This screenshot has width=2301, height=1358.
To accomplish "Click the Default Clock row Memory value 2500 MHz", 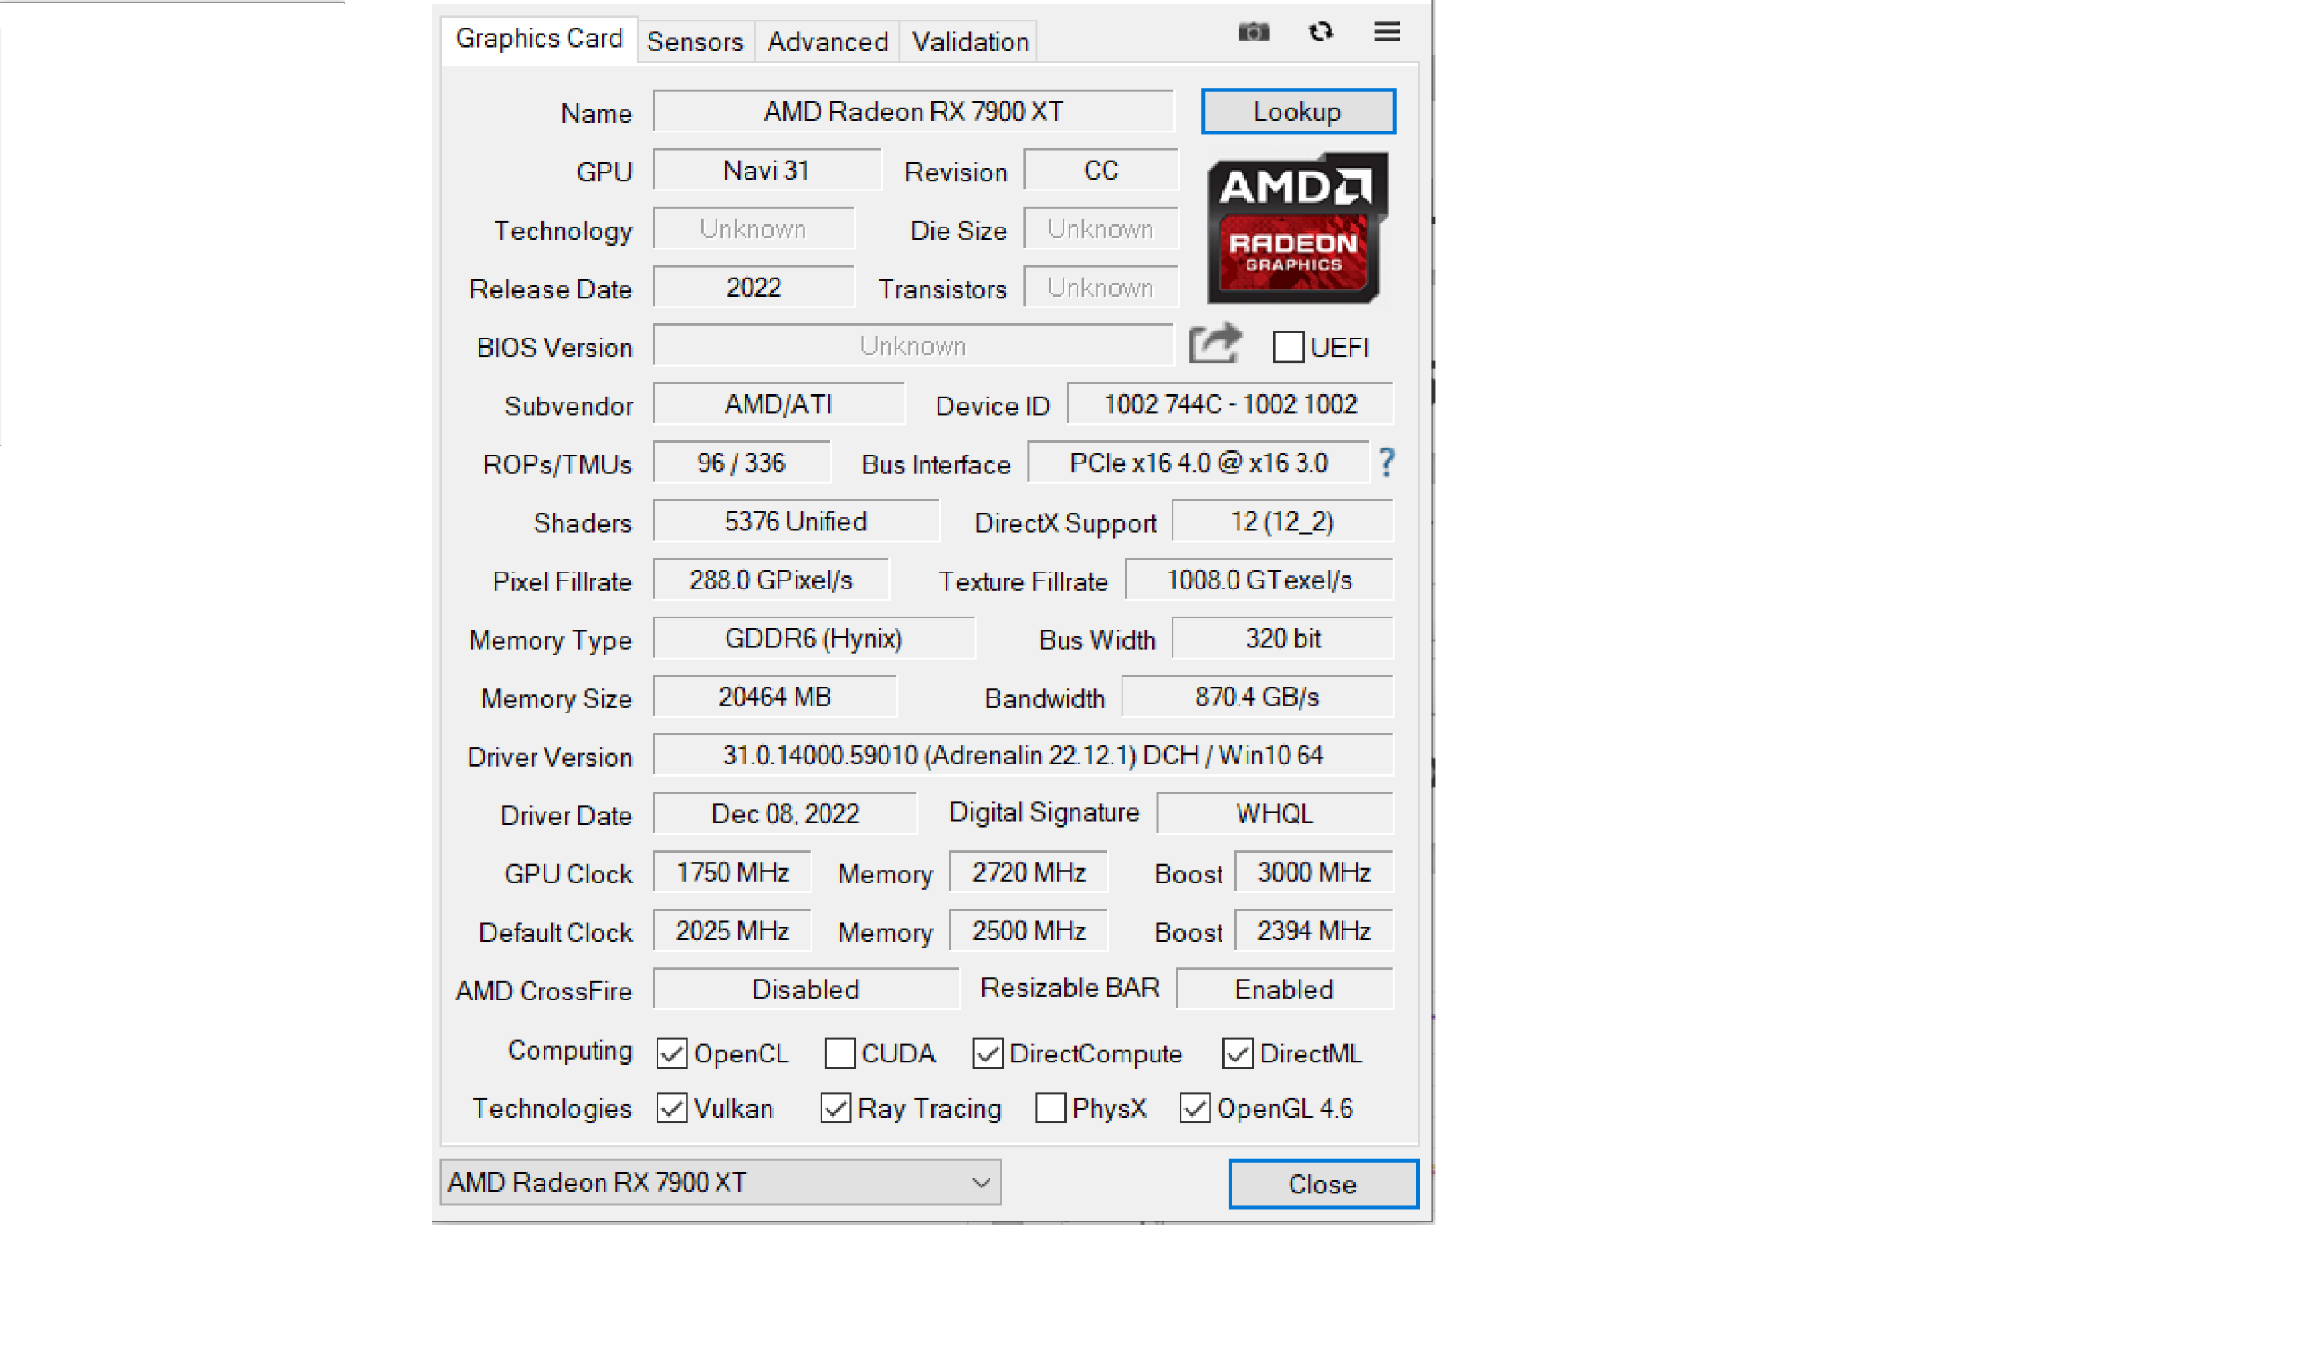I will (x=1028, y=932).
